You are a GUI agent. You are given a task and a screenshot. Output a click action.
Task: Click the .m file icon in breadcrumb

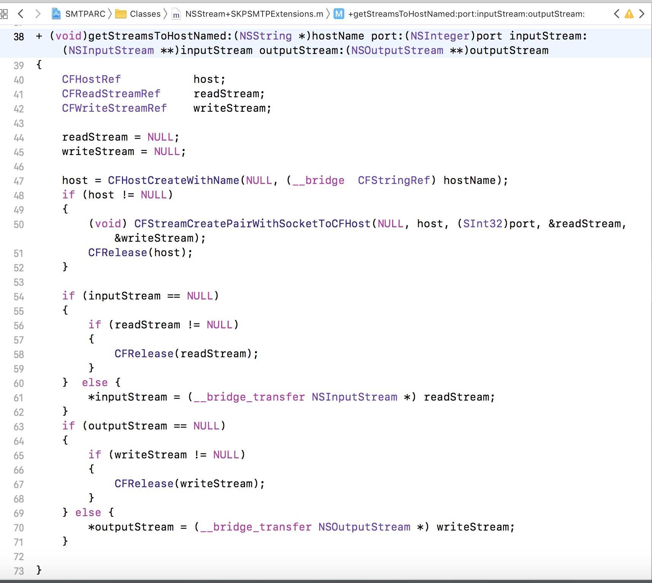click(x=176, y=14)
